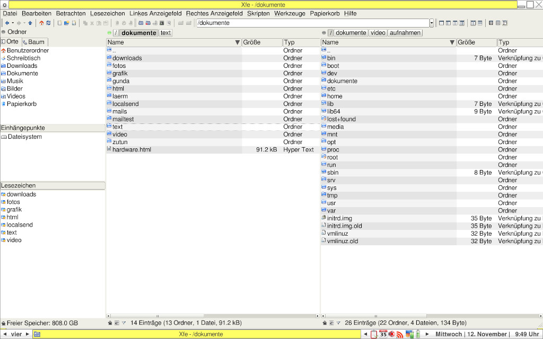Toggle hidden files icon in status bar
The width and height of the screenshot is (543, 339).
(x=110, y=323)
